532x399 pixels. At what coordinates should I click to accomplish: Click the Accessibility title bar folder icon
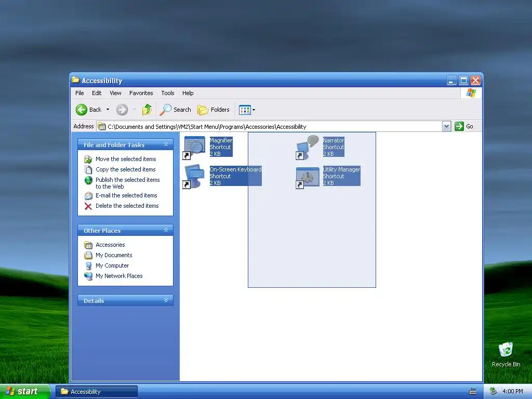click(76, 80)
